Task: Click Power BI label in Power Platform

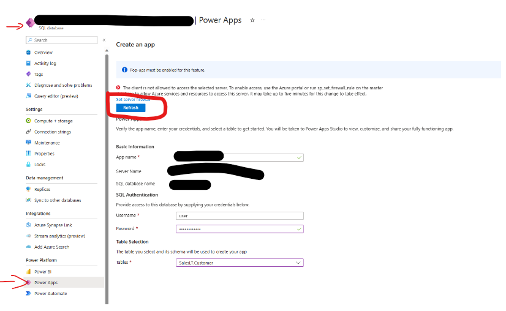Action: pyautogui.click(x=43, y=272)
